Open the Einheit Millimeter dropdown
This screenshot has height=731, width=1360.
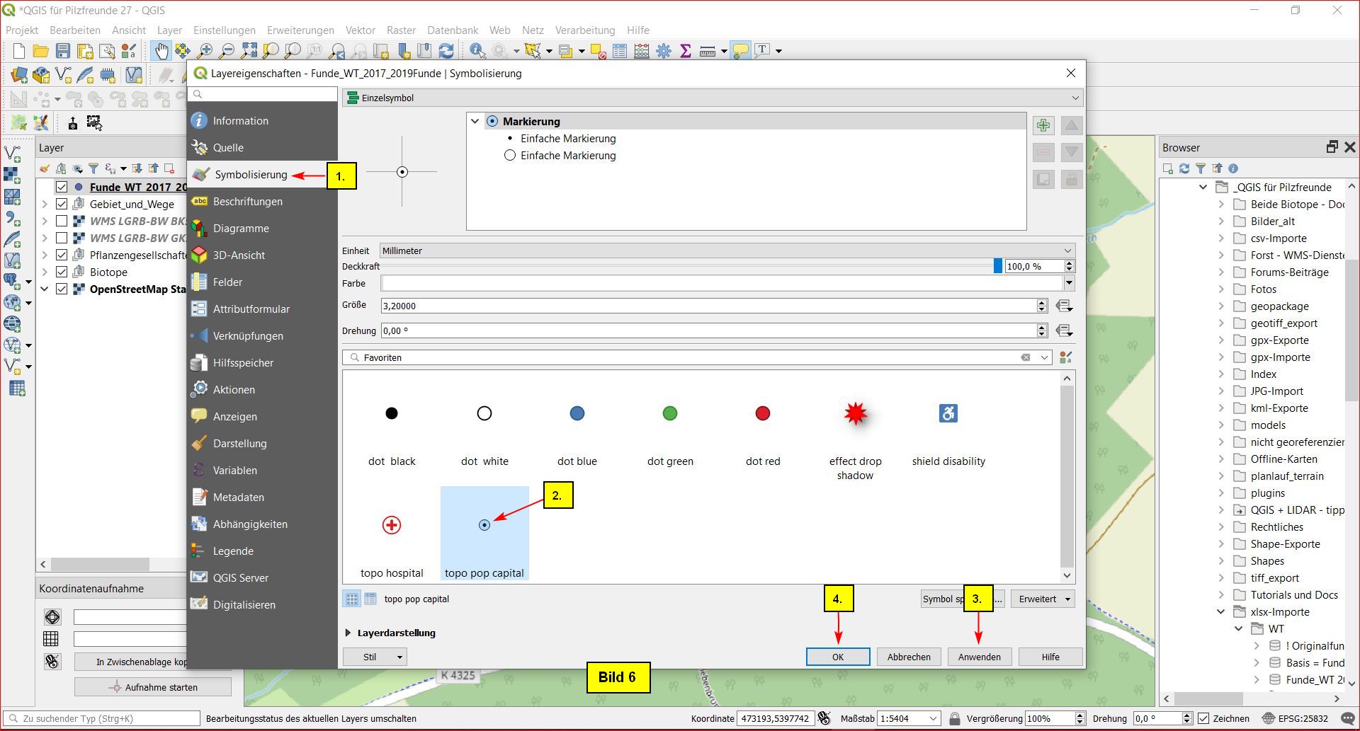pyautogui.click(x=727, y=251)
